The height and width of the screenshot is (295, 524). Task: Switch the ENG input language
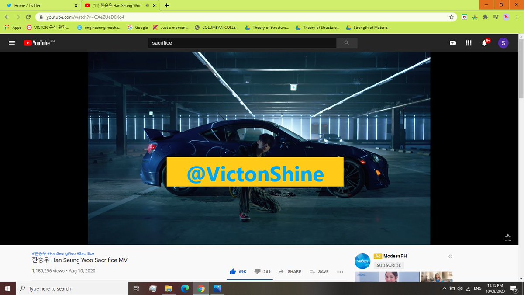pos(478,288)
